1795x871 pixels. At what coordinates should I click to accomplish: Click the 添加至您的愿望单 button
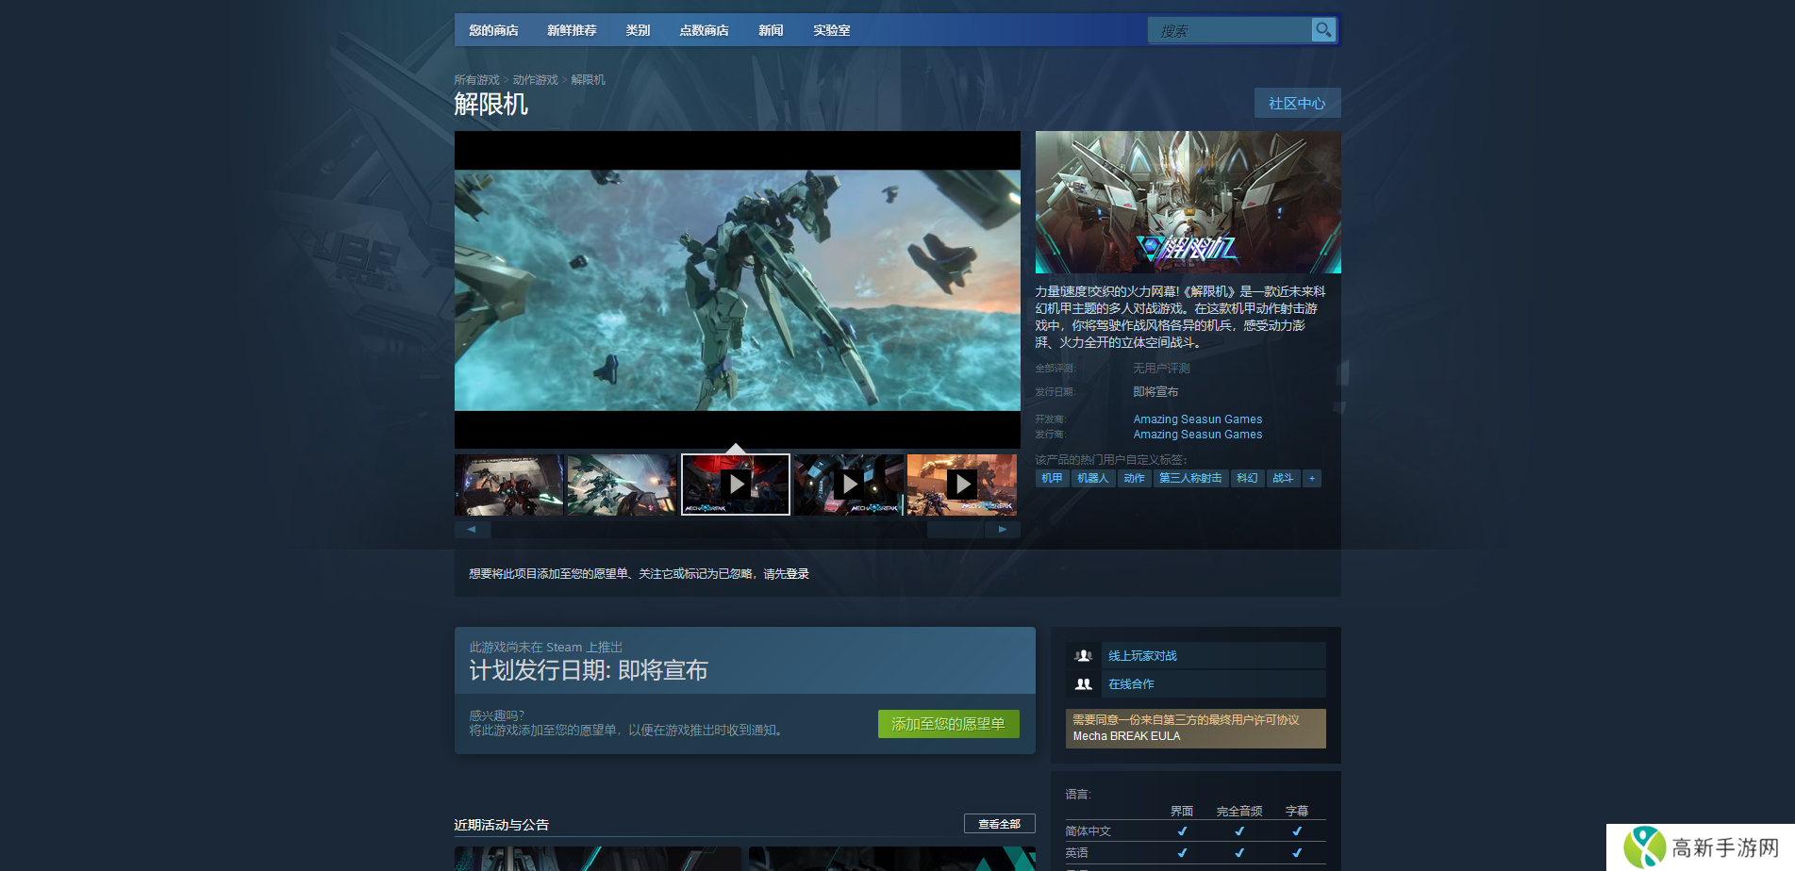948,724
